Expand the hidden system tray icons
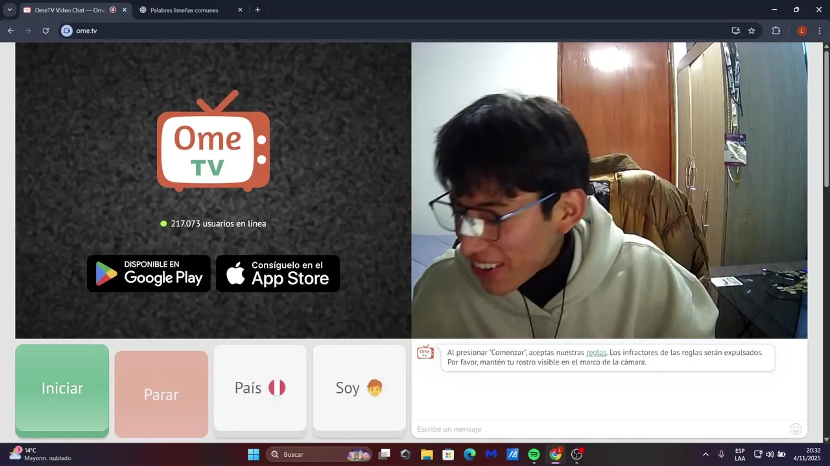 click(x=705, y=454)
